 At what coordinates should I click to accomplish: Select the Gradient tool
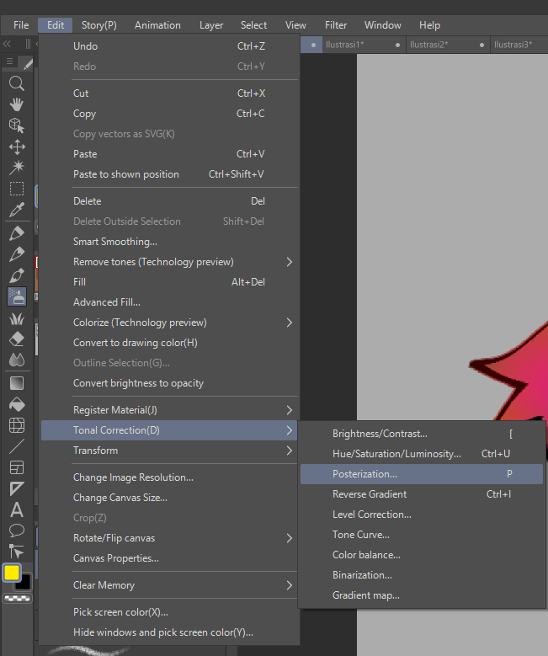click(x=16, y=383)
